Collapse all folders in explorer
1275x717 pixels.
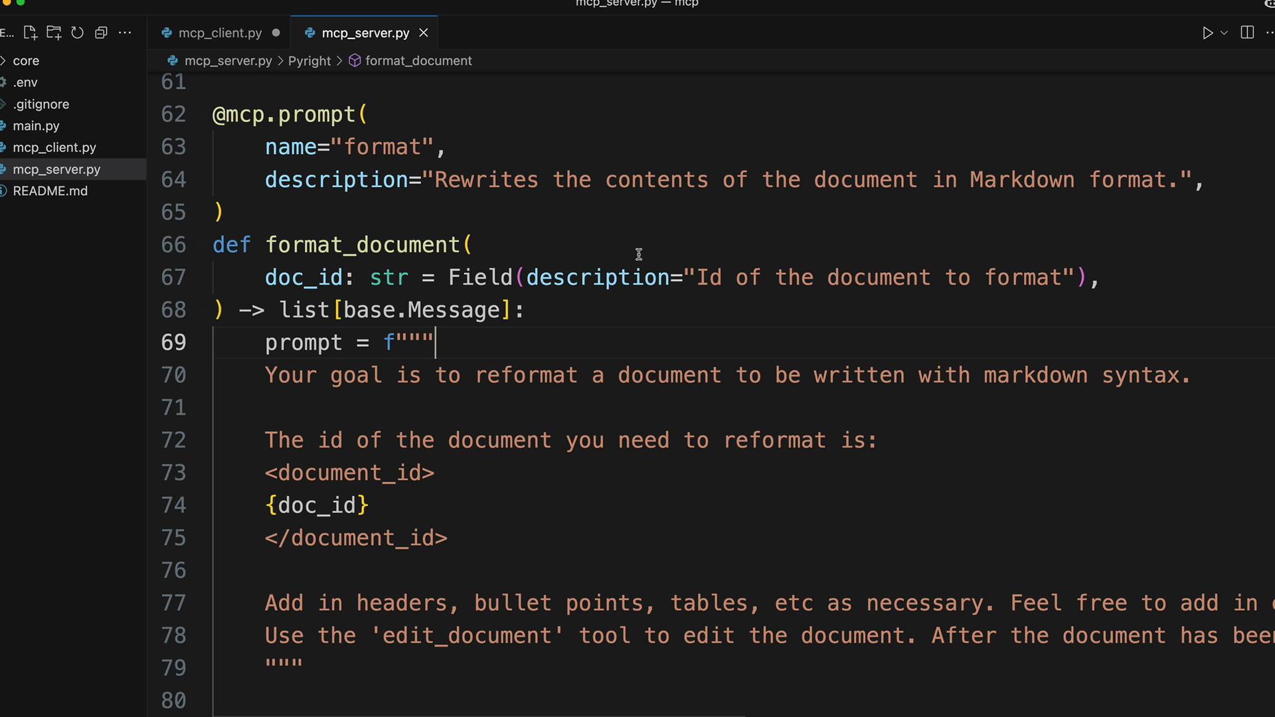click(x=101, y=33)
